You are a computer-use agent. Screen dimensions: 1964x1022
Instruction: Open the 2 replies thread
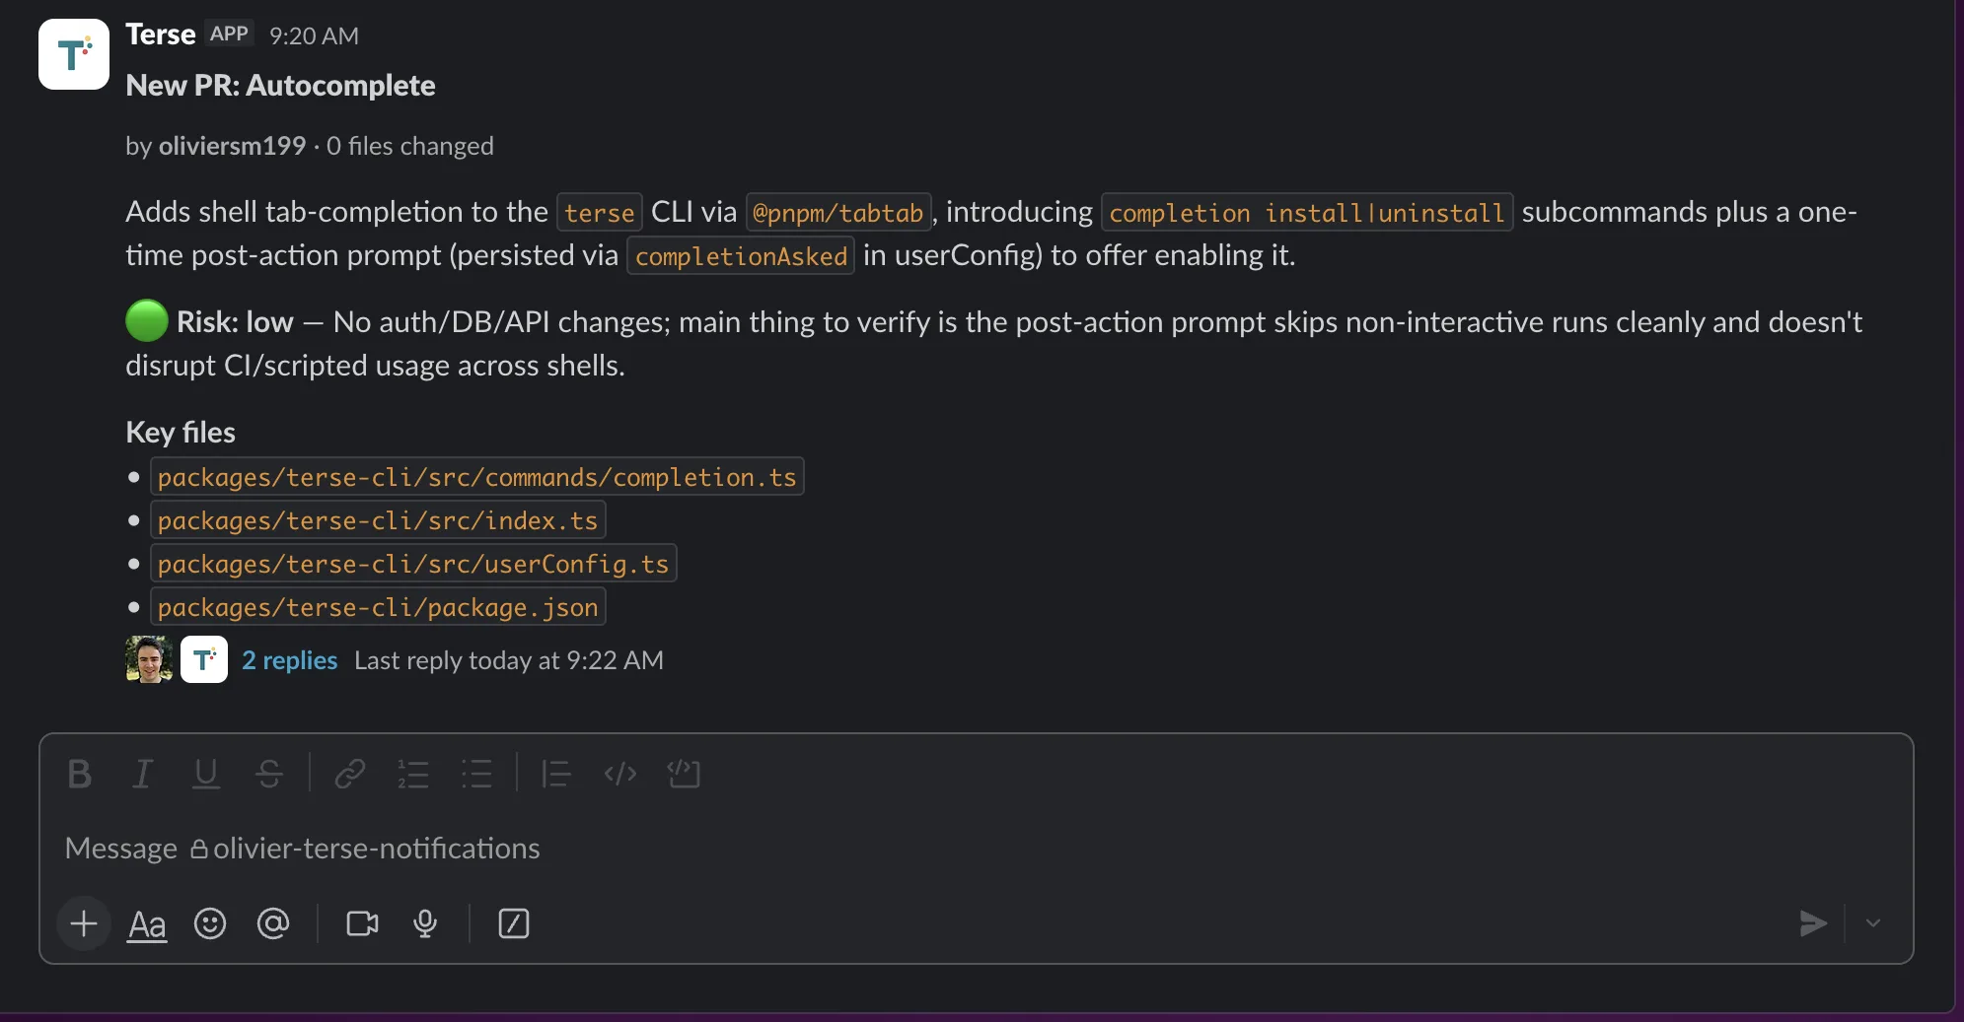click(x=290, y=660)
